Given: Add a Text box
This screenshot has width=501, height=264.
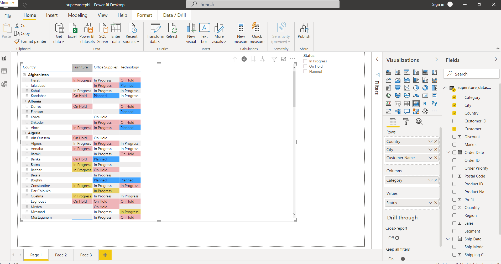Looking at the screenshot, I should (204, 33).
